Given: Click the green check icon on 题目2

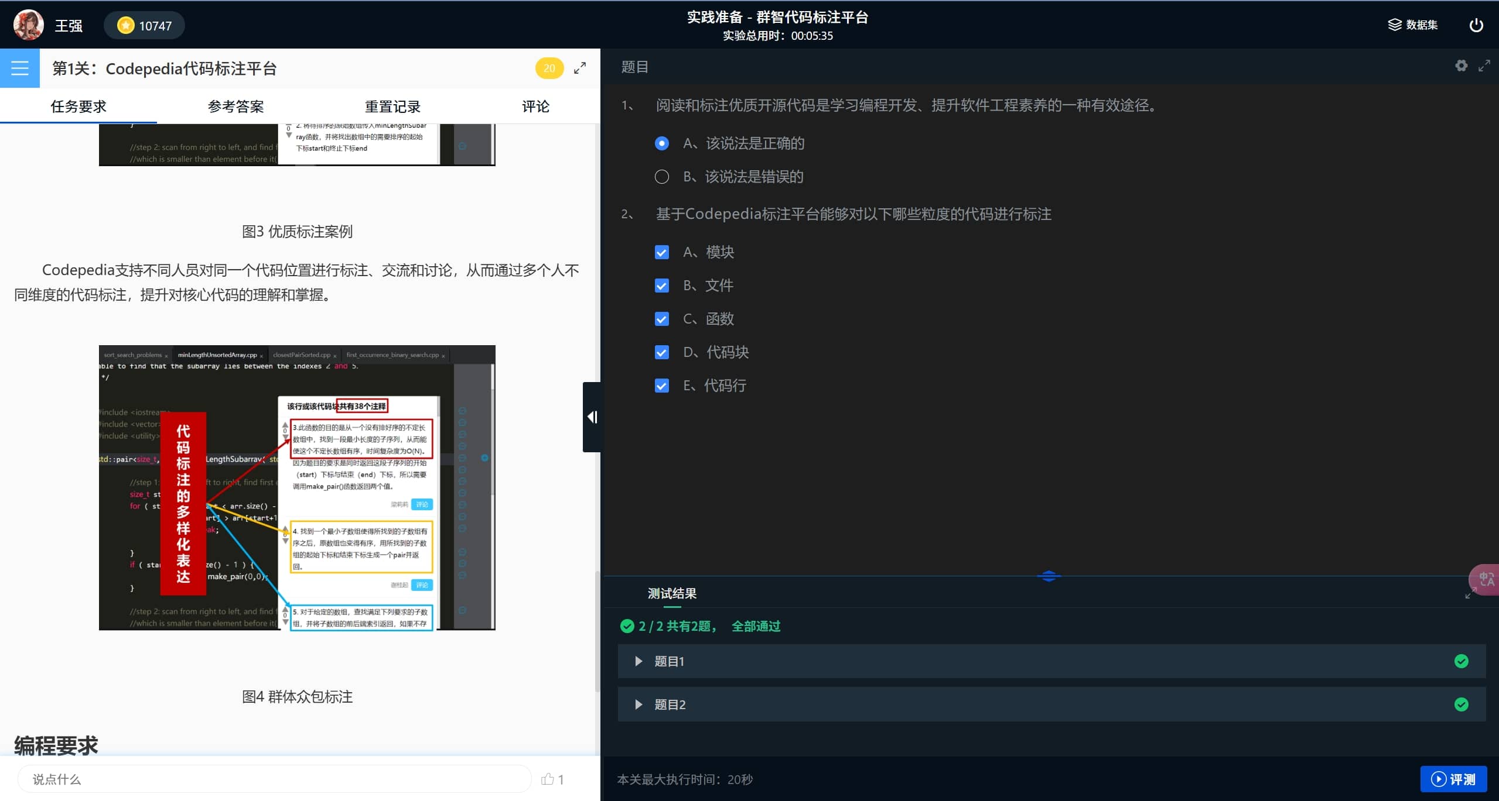Looking at the screenshot, I should [1461, 704].
